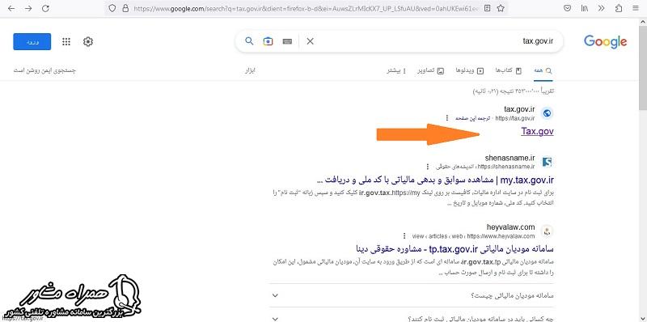647x322 pixels.
Task: Clear the search box with X icon
Action: click(x=311, y=41)
